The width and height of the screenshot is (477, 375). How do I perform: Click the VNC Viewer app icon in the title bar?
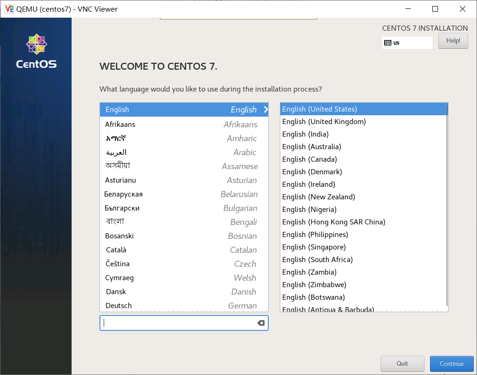[x=9, y=9]
